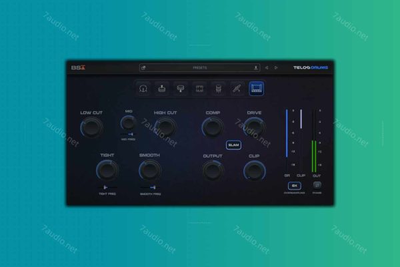Click the Telos Drums logo
This screenshot has width=400, height=267.
tap(311, 67)
